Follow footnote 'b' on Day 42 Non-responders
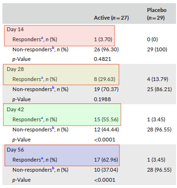This screenshot has height=188, width=177. 53,128
